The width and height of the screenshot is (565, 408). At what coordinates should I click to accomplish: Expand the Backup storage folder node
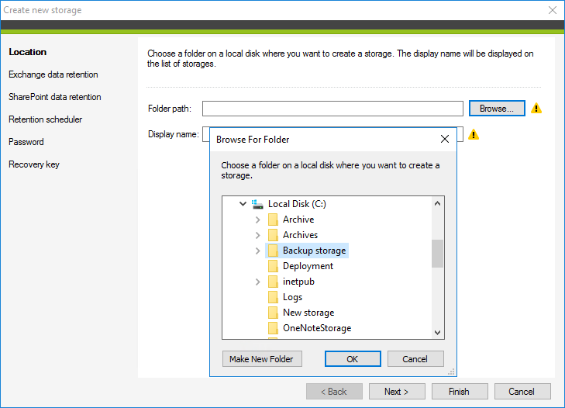258,251
